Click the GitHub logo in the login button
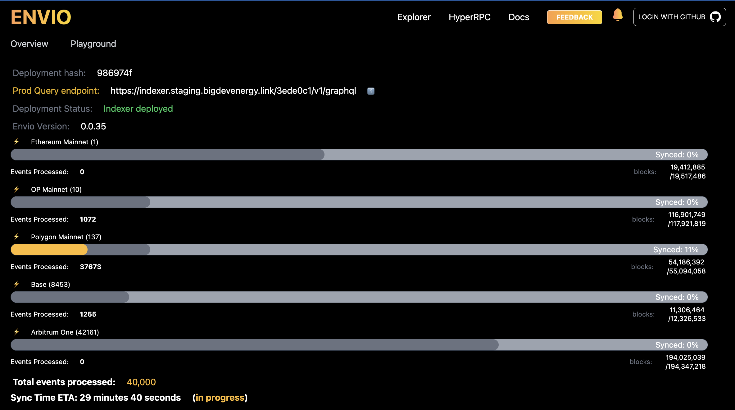Image resolution: width=735 pixels, height=410 pixels. (x=716, y=17)
